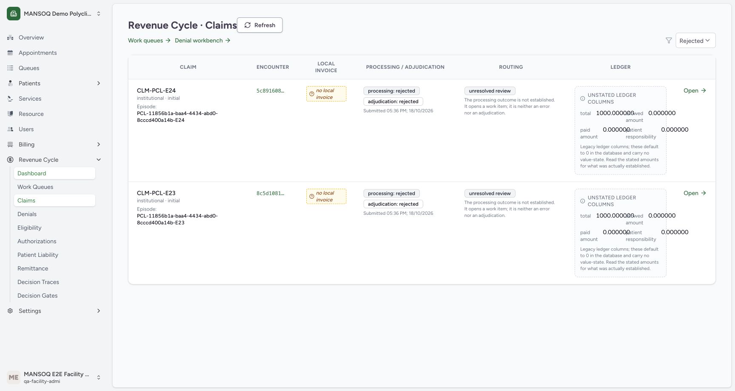This screenshot has height=391, width=735.
Task: Click the Resource sidebar icon
Action: [x=10, y=114]
